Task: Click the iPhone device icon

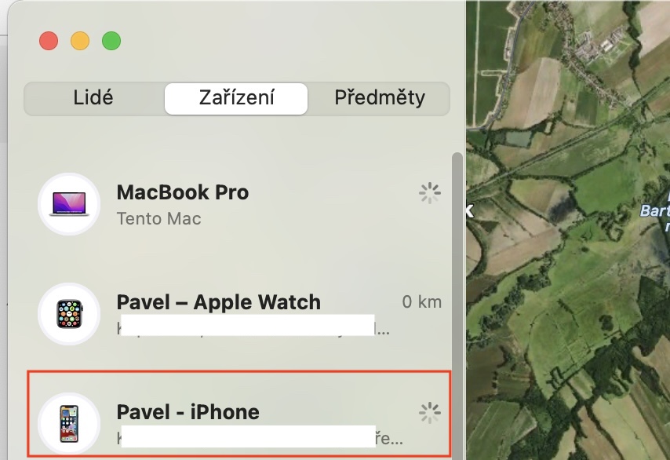Action: point(69,424)
